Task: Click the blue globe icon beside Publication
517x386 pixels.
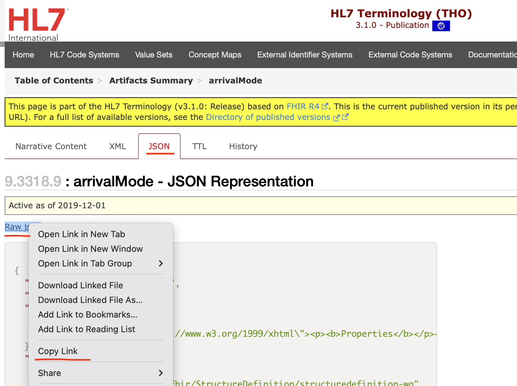Action: [441, 26]
